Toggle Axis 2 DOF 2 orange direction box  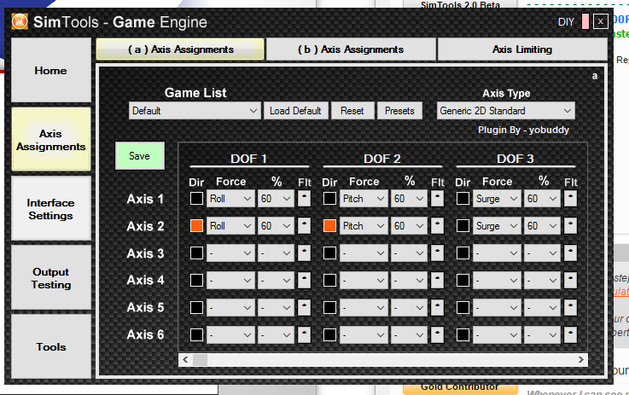coord(329,226)
